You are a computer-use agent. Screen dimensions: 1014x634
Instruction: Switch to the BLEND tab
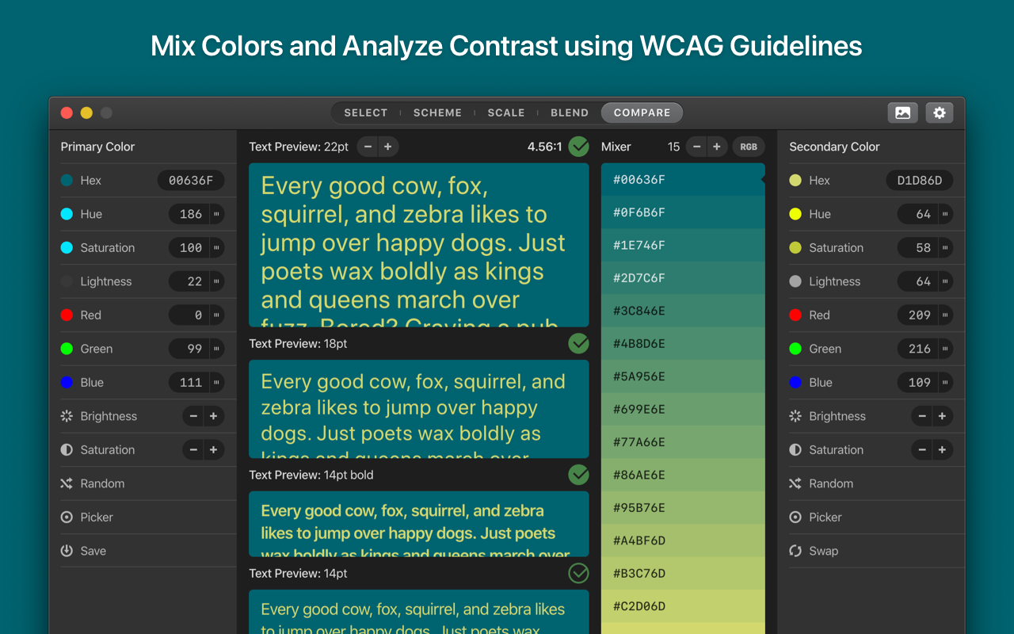[570, 113]
